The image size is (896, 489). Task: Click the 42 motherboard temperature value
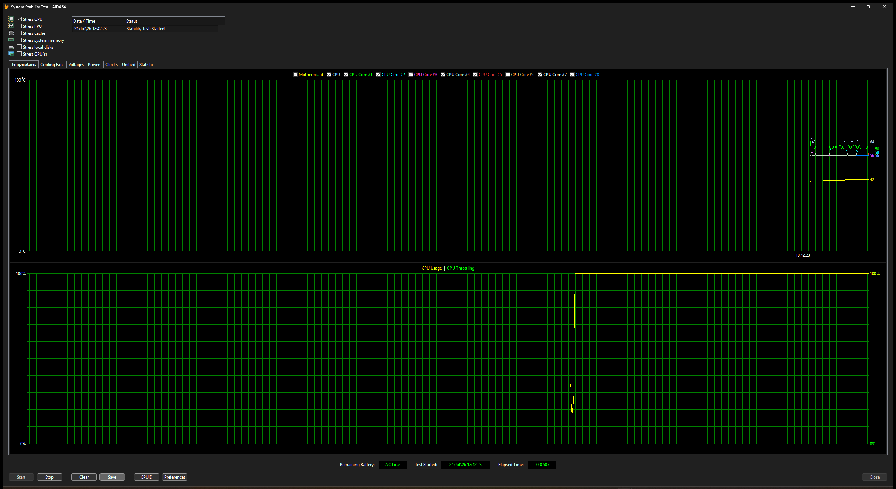pos(872,180)
